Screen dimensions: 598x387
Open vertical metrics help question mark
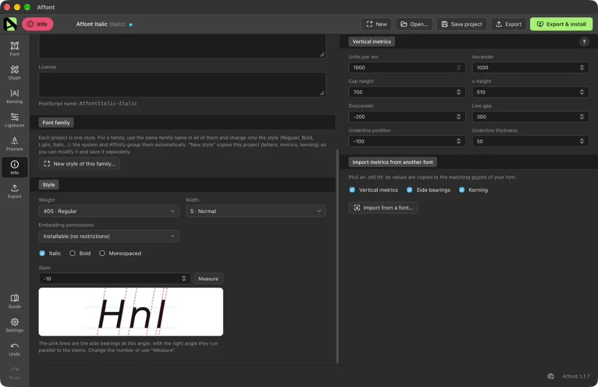(584, 41)
